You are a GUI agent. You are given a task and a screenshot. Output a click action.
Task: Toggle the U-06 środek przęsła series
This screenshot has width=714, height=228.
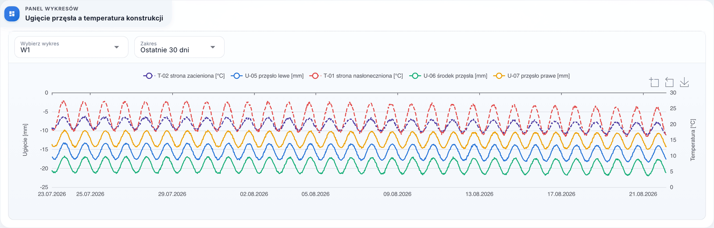point(448,76)
